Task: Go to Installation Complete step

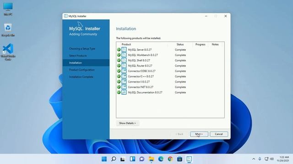Action: pos(81,77)
